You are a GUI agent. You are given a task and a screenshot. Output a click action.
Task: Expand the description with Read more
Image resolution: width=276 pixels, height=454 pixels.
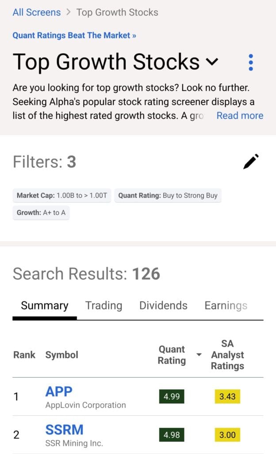coord(239,115)
